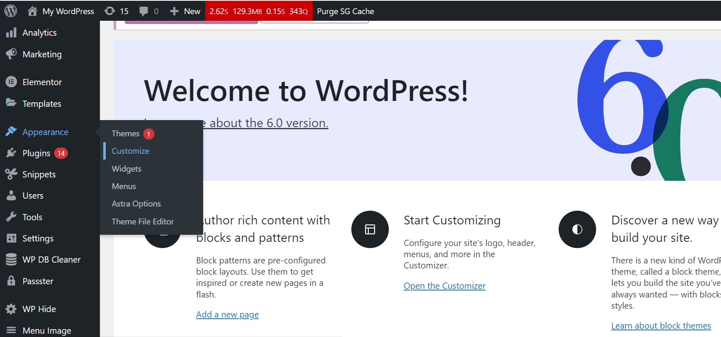The image size is (721, 337).
Task: Open the Users menu label
Action: [33, 195]
